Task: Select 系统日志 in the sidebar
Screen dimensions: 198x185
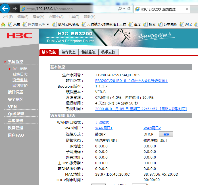Action: pyautogui.click(x=20, y=74)
